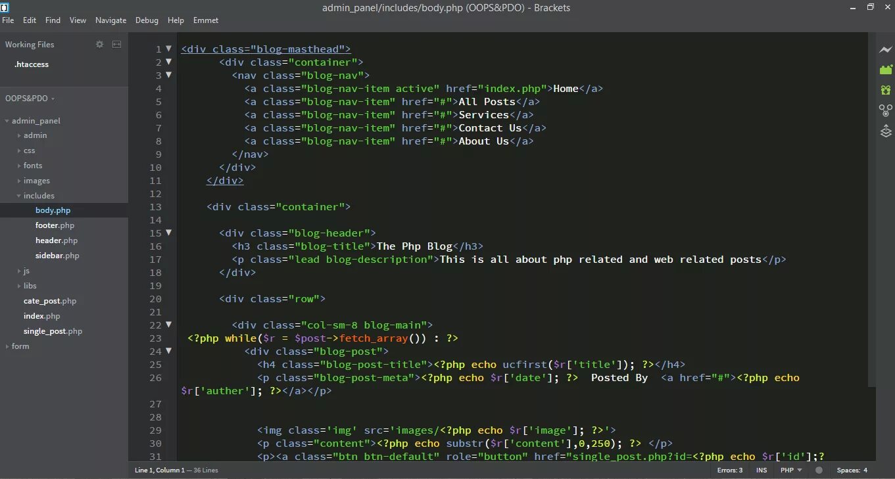This screenshot has width=895, height=479.
Task: Click line number 13 in the gutter
Action: coord(155,207)
